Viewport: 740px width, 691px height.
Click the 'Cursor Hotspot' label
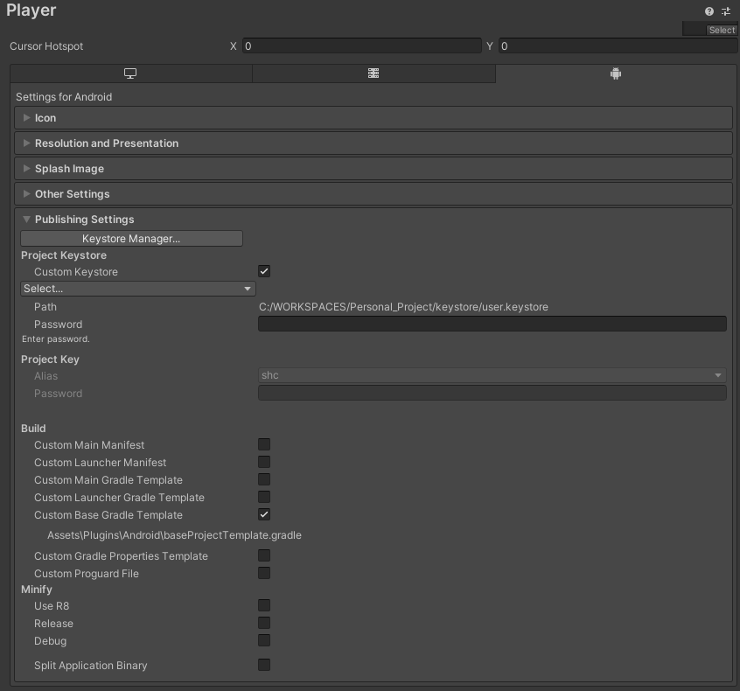pyautogui.click(x=46, y=46)
